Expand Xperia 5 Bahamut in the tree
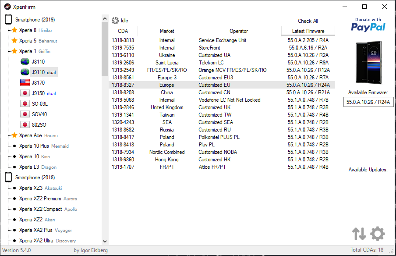396x256 pixels. [x=38, y=41]
